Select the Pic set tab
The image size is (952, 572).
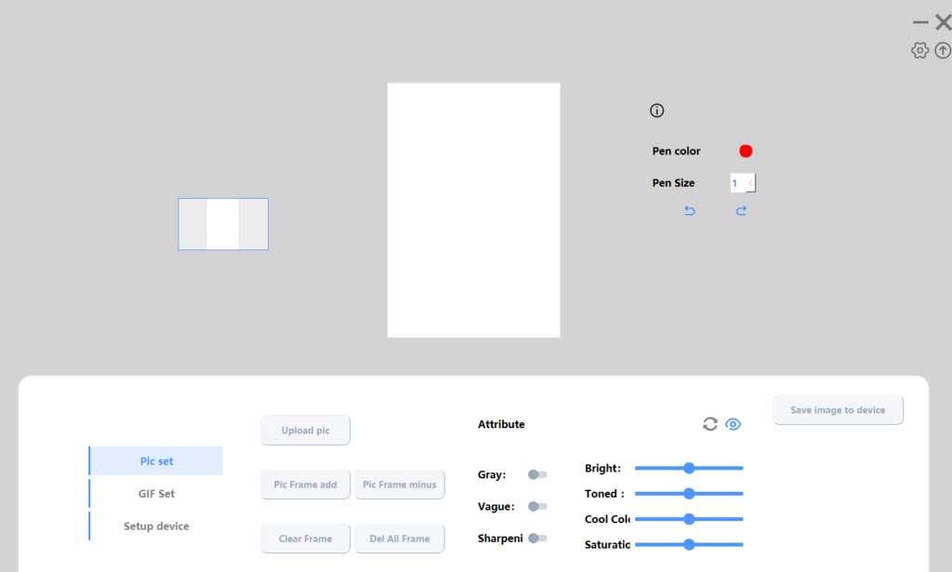click(156, 461)
